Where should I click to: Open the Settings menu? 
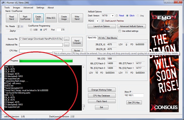[x=40, y=8]
